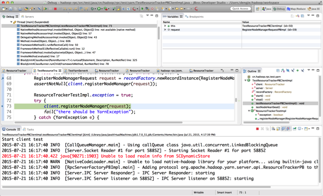The height and width of the screenshot is (196, 323).
Task: Click the Skip All Breakpoints toolbar icon
Action: (x=39, y=9)
